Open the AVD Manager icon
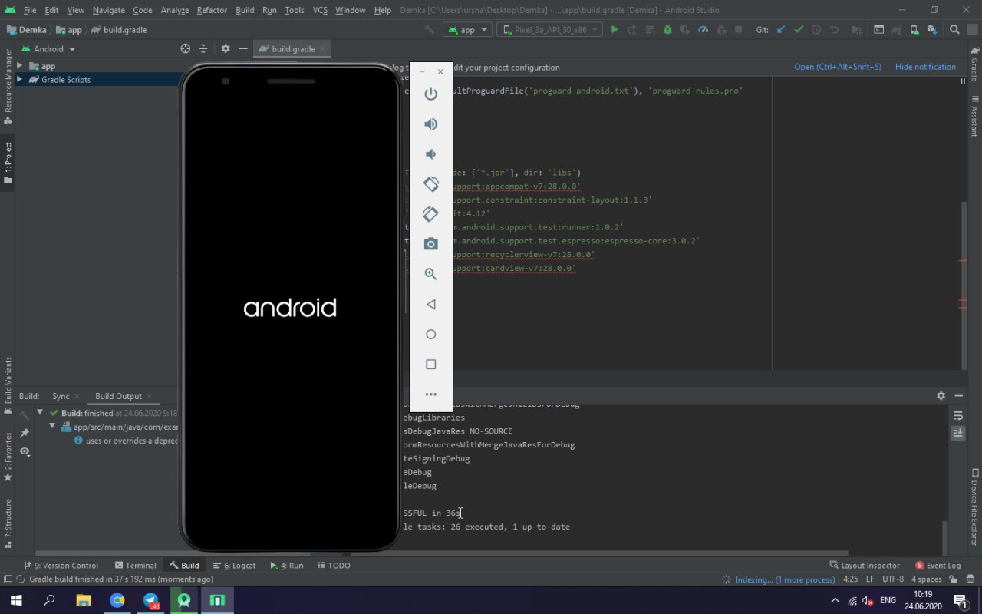This screenshot has height=614, width=982. (914, 30)
